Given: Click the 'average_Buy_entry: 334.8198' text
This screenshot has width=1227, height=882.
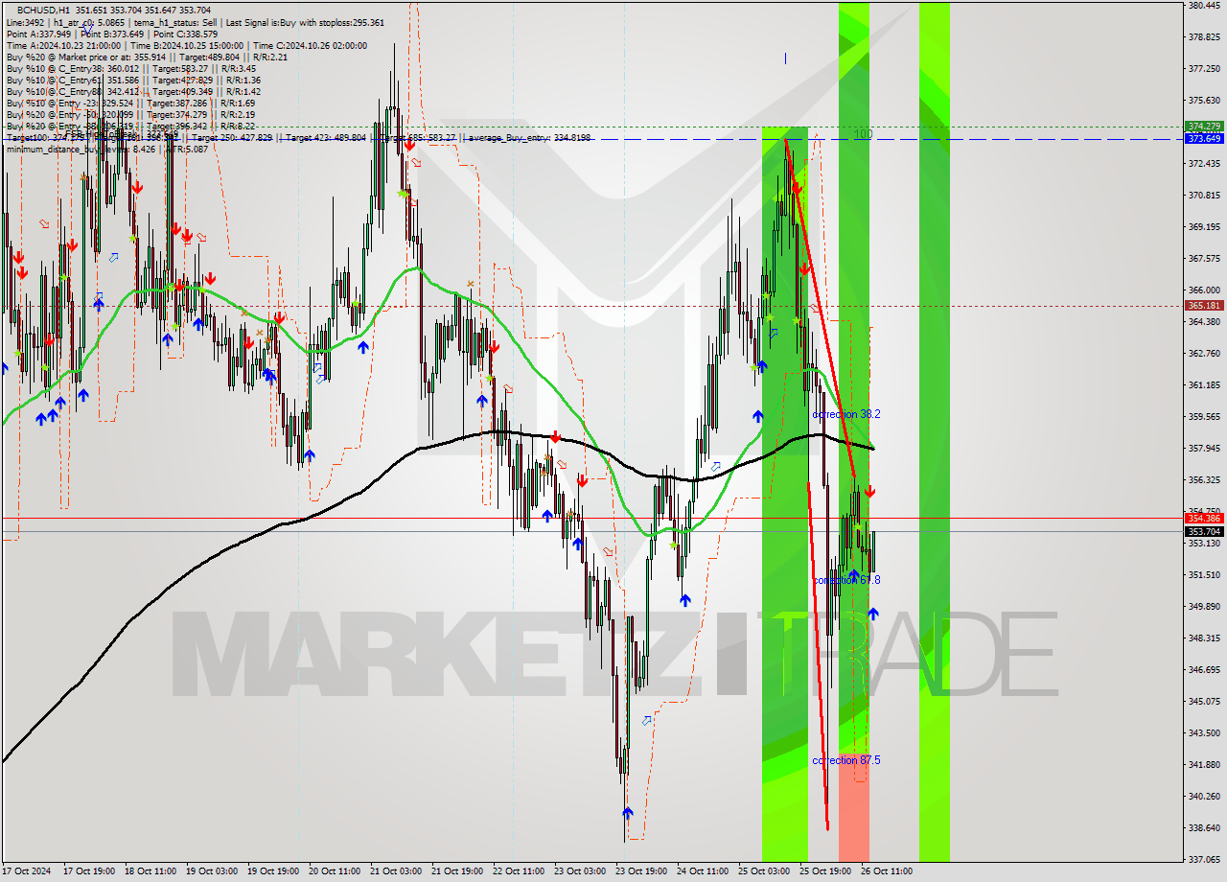Looking at the screenshot, I should (528, 138).
